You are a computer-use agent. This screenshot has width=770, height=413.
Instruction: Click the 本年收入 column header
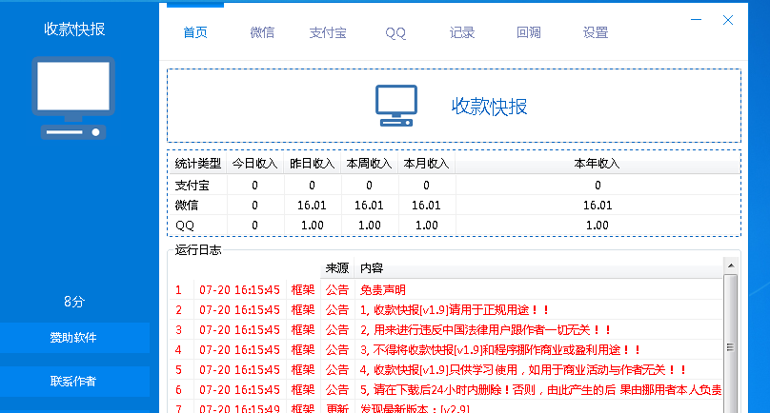click(598, 164)
